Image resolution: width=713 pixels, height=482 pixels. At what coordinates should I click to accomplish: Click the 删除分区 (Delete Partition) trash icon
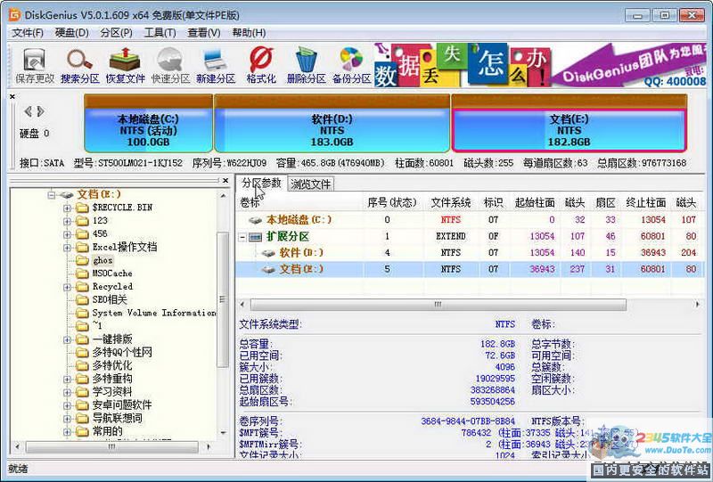point(306,65)
